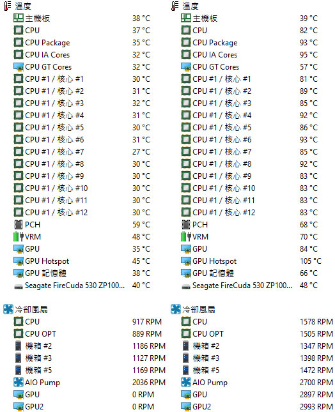The width and height of the screenshot is (335, 412).
Task: Select 核心 #4 chip icon in 92 °C row
Action: 186,115
